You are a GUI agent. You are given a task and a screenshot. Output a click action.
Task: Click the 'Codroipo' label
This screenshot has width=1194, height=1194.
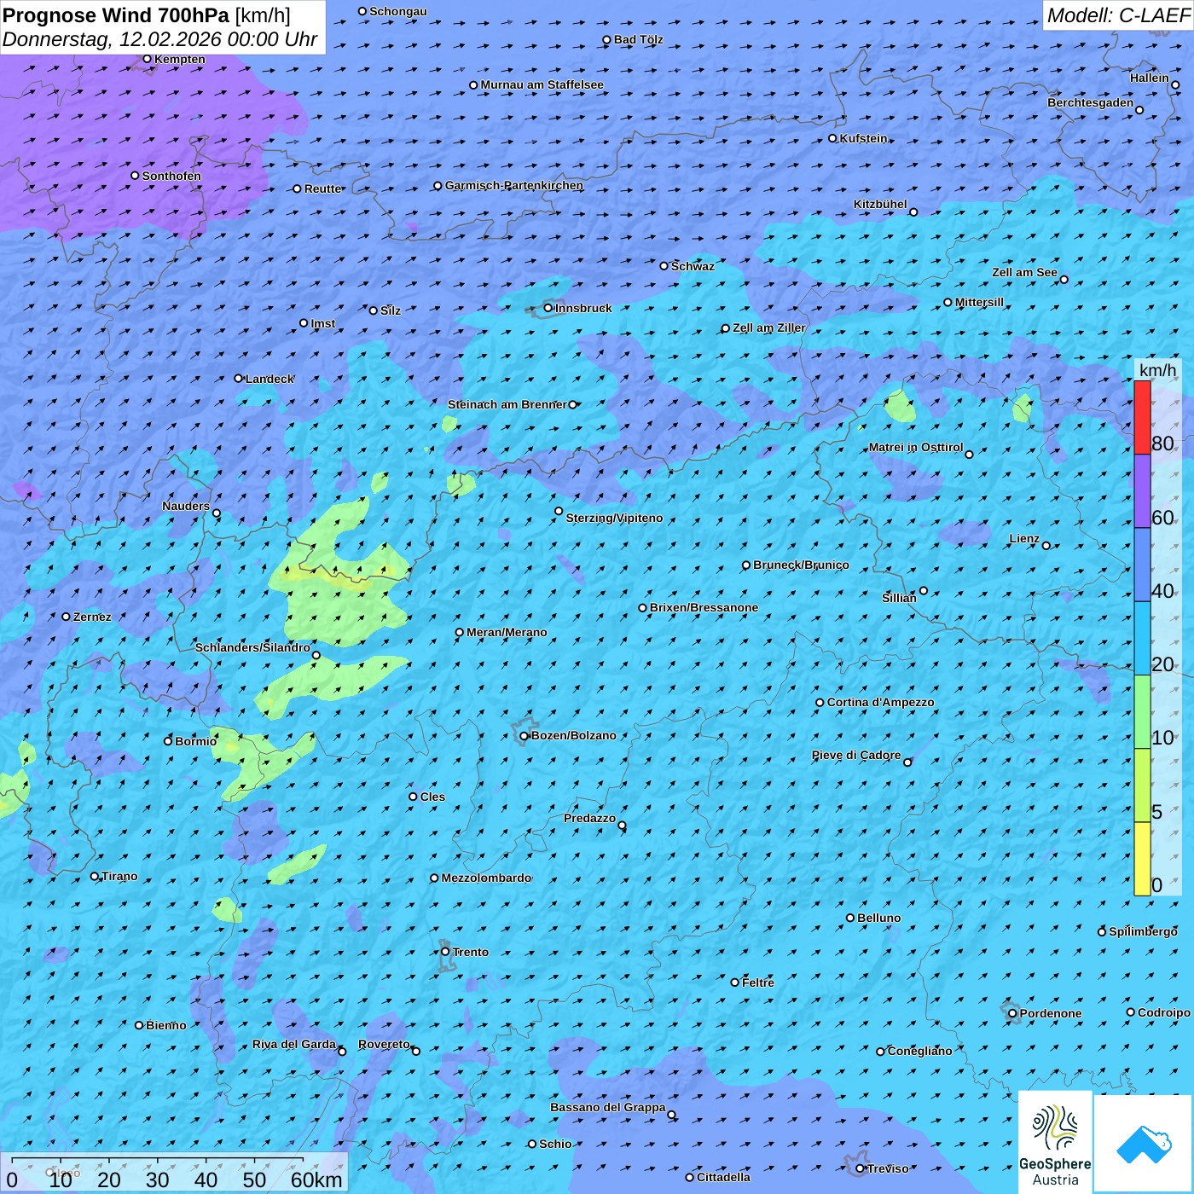[1164, 1012]
